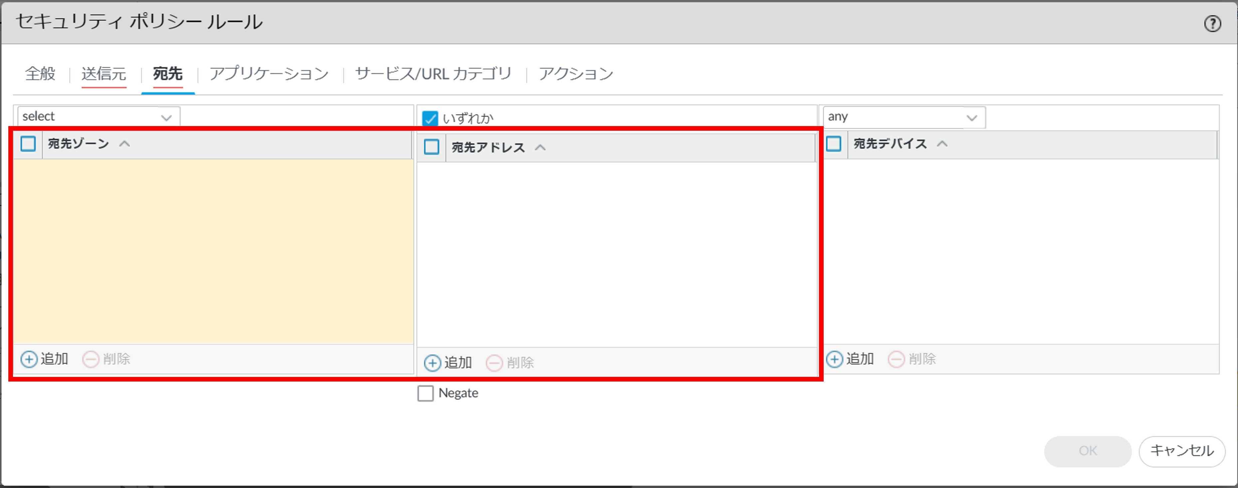This screenshot has height=488, width=1238.
Task: Toggle sort arrow on 宛先デバイス column
Action: (942, 144)
